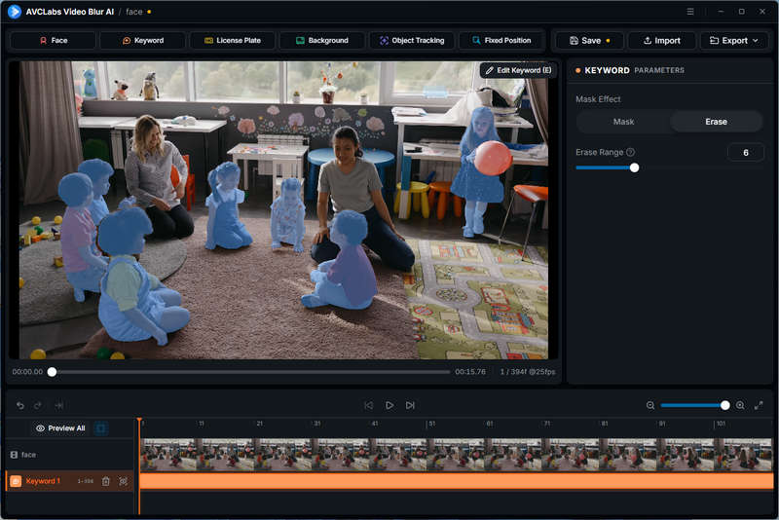Switch Mask Effect to Erase
The image size is (779, 520).
(716, 122)
